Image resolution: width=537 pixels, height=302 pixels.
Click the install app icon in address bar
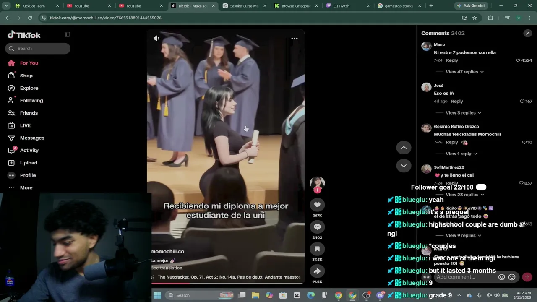point(464,18)
